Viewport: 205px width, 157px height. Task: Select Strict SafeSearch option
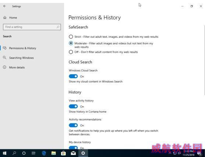(71, 37)
